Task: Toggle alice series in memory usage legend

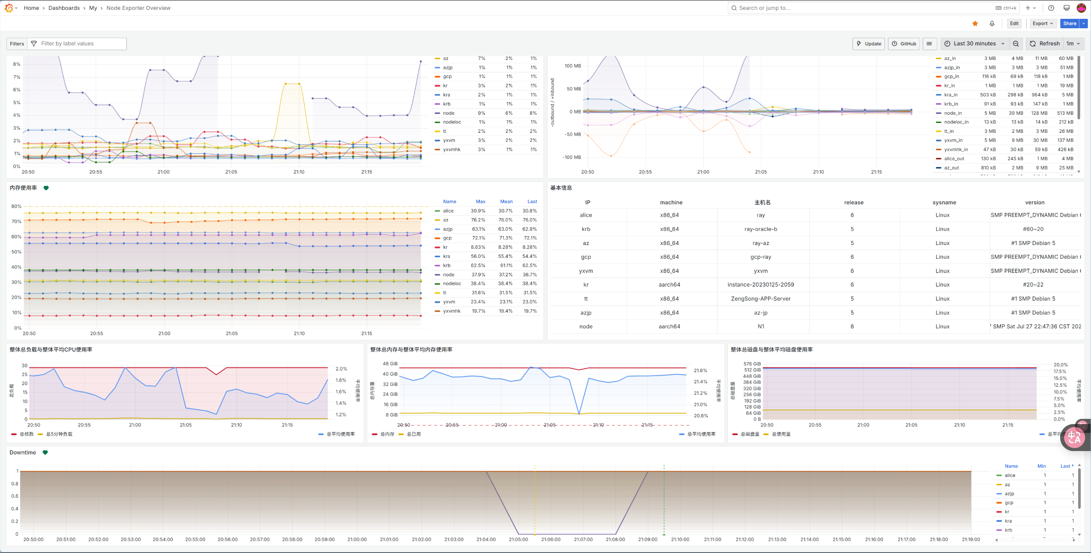Action: coord(448,211)
